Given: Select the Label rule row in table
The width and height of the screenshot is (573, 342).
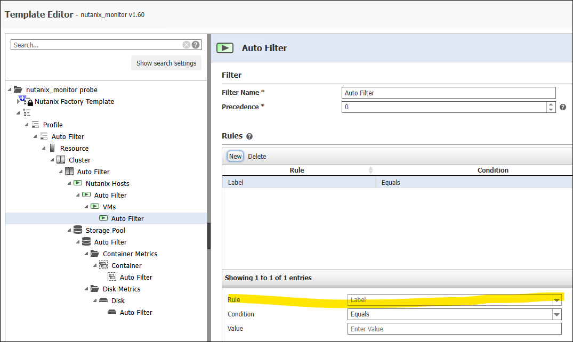Looking at the screenshot, I should 397,182.
